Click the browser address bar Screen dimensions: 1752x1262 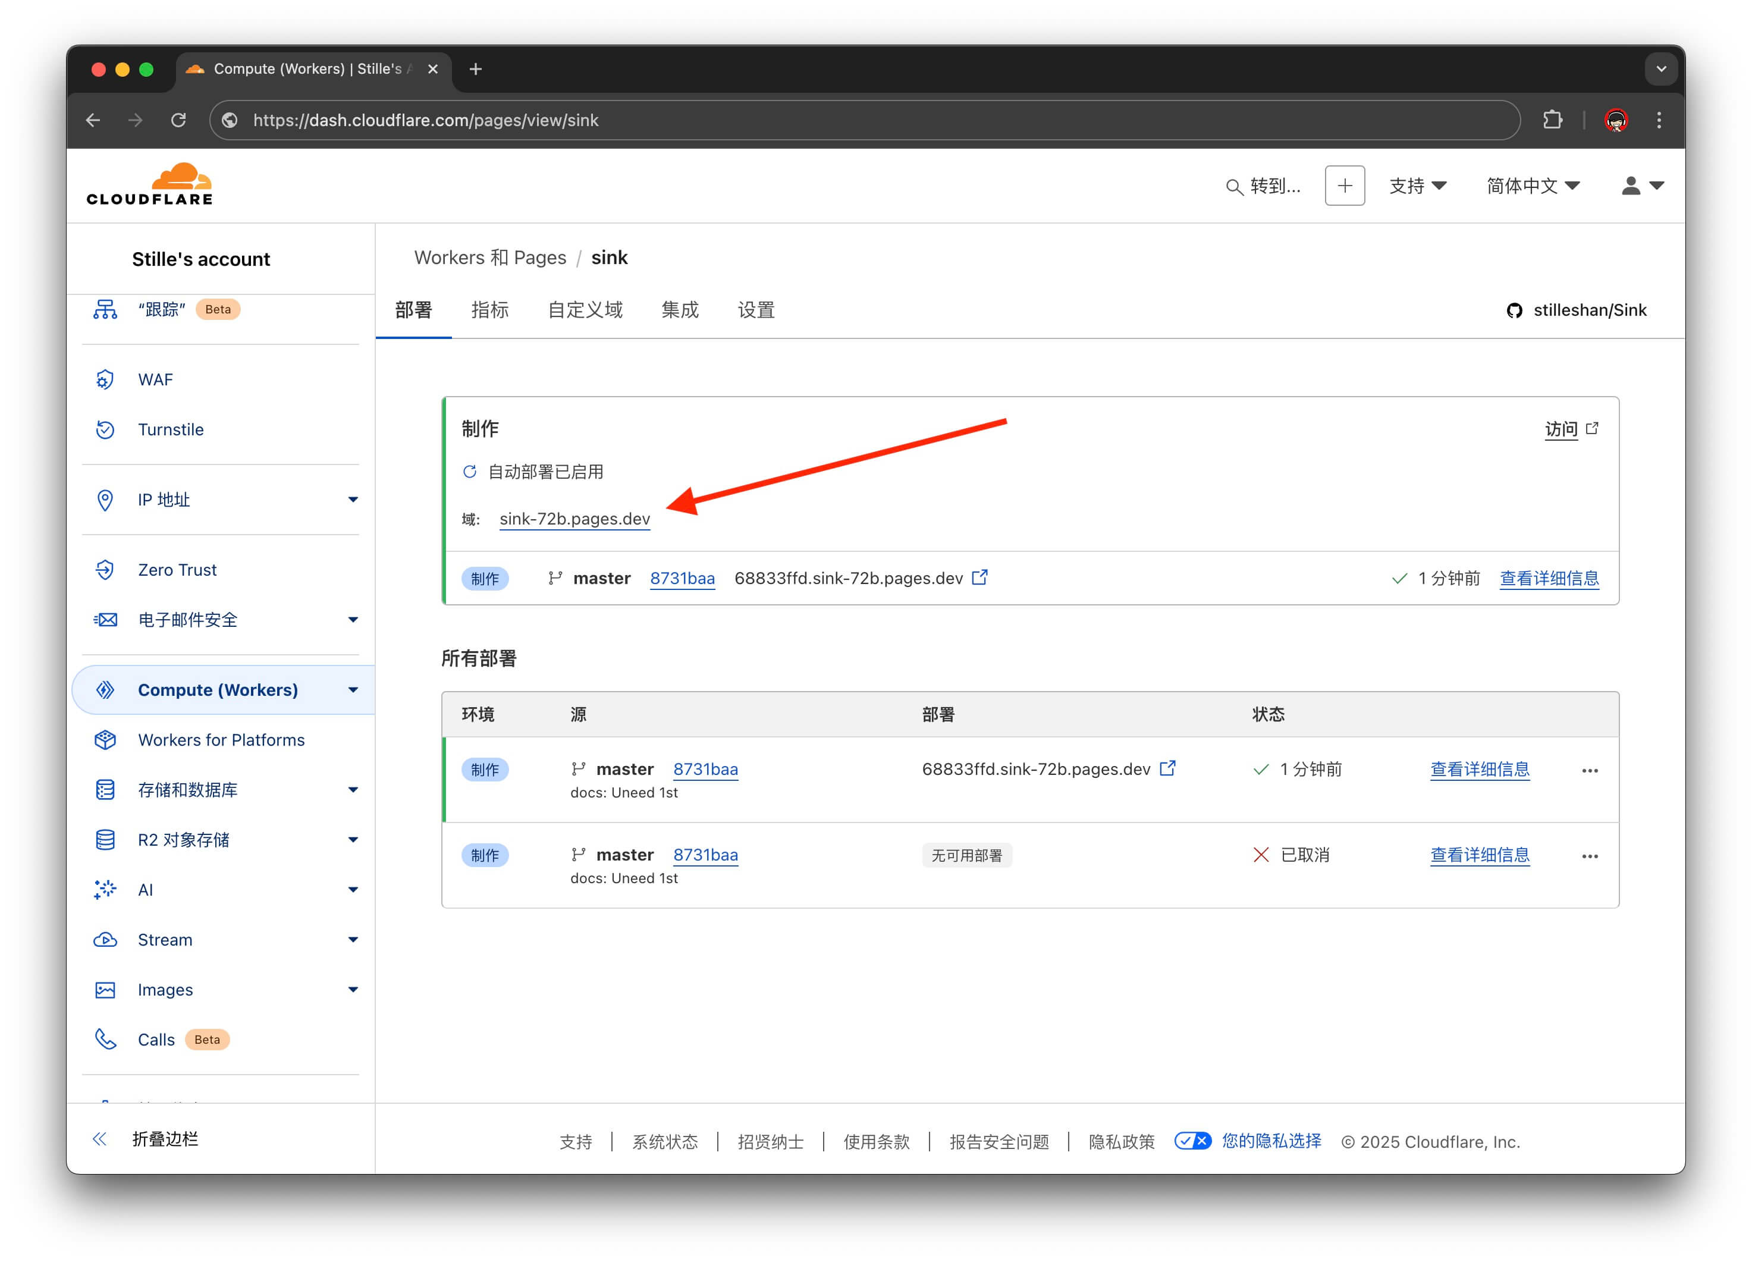[x=865, y=120]
